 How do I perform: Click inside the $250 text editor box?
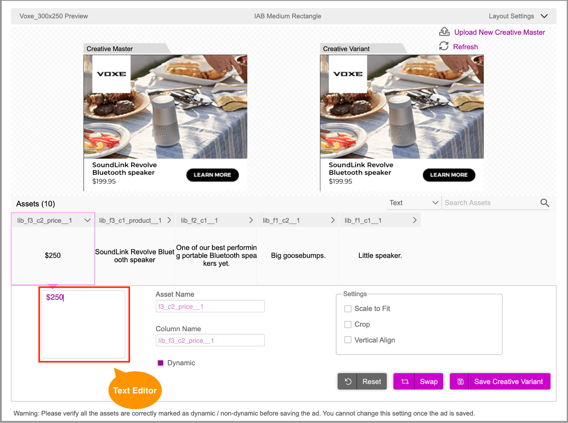(84, 324)
